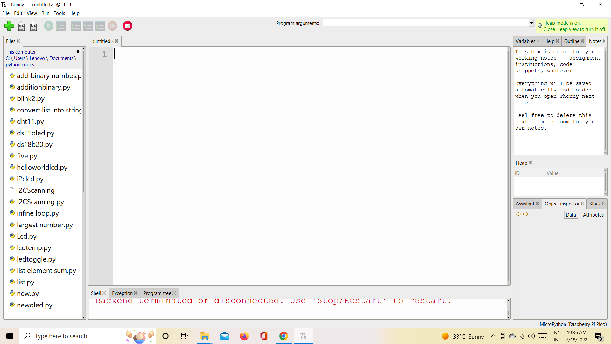Show hidden system tray icons chevron
This screenshot has width=611, height=344.
coord(493,336)
